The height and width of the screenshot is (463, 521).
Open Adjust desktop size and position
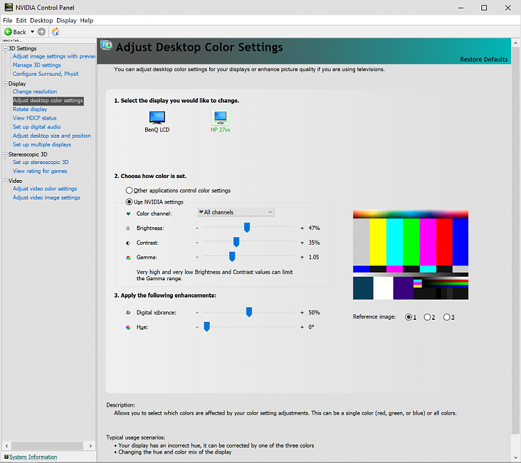52,136
